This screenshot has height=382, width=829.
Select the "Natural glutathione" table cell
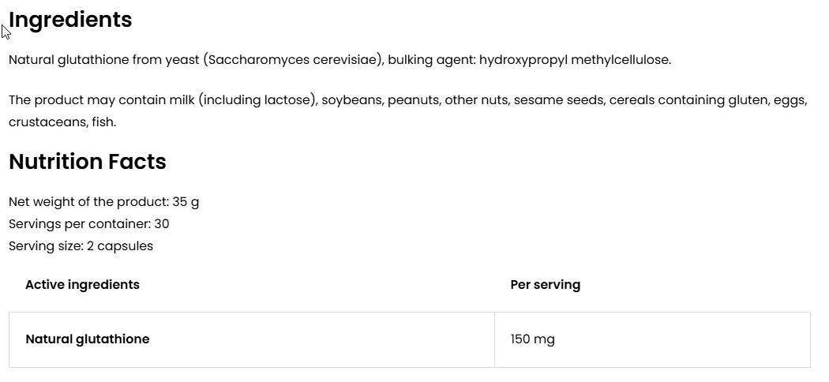pos(87,339)
